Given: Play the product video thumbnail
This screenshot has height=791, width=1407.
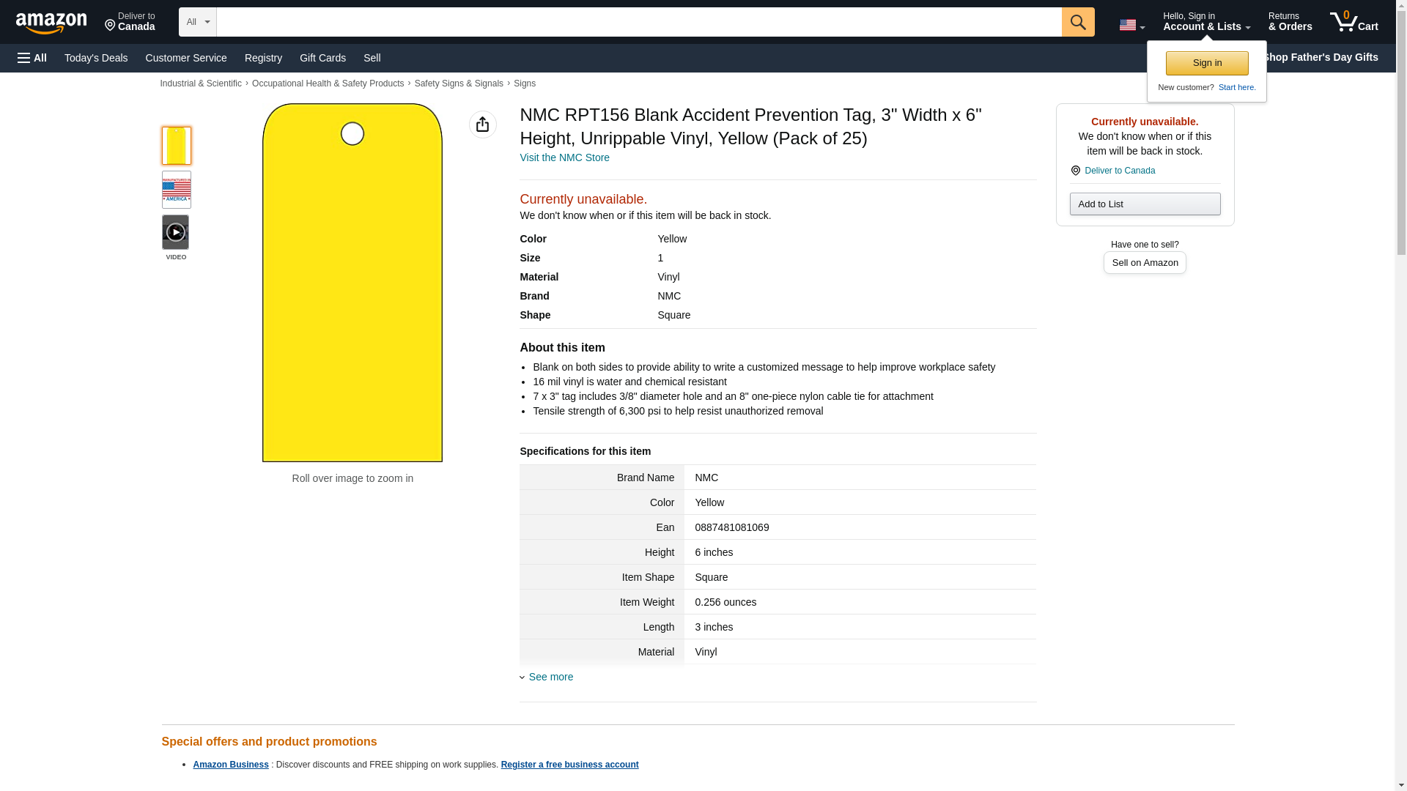Looking at the screenshot, I should (176, 232).
